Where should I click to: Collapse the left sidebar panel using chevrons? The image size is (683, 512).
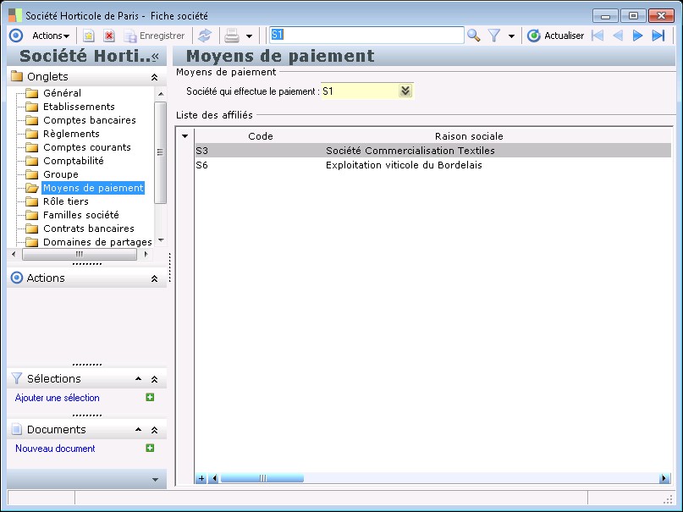coord(155,57)
